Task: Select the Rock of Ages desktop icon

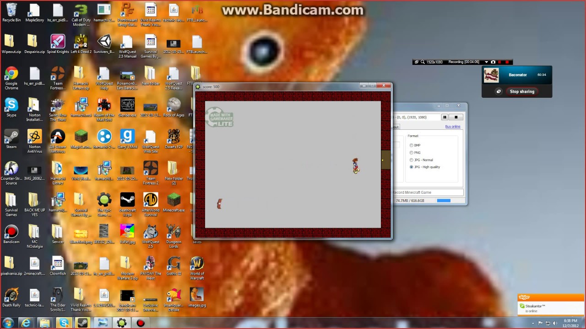Action: (x=174, y=108)
